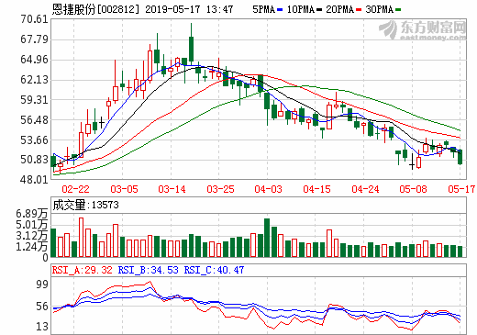Select the 05-17 date label
Viewport: 477px width, 335px height.
(x=461, y=189)
